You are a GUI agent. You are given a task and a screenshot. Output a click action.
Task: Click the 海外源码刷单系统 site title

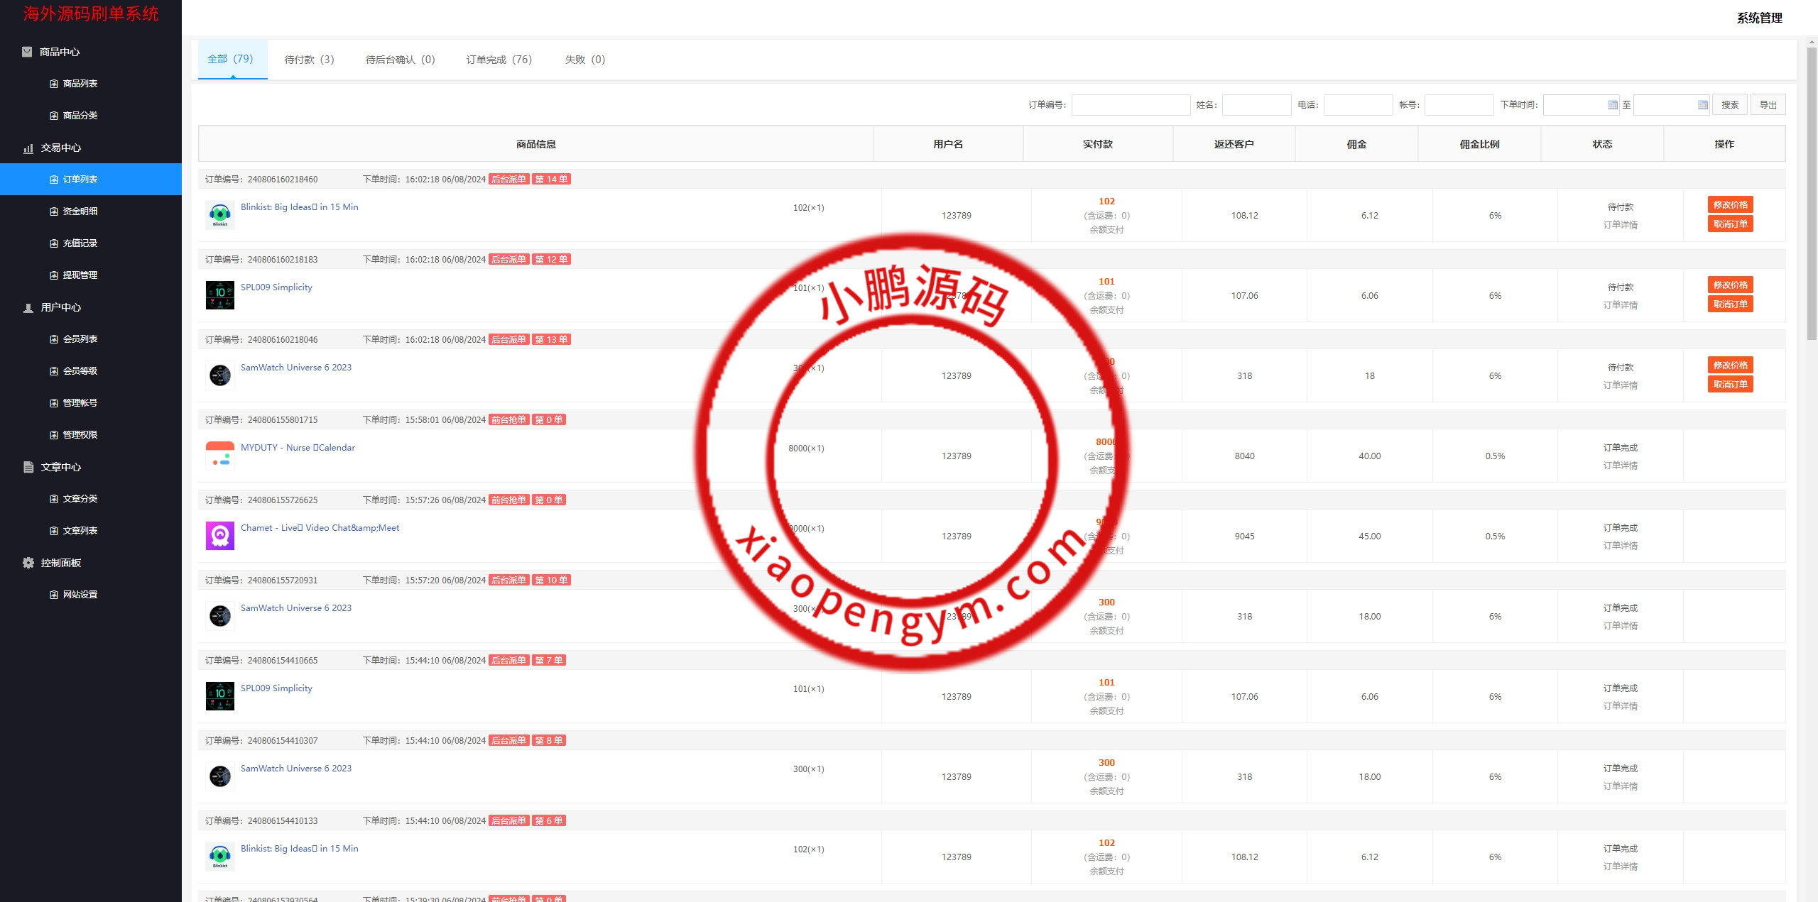coord(91,13)
